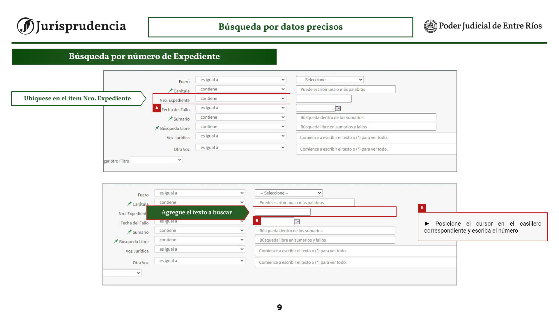Open the Búsqueda Libre 'contiene' dropdown in lower form
The image size is (559, 314).
(x=200, y=240)
